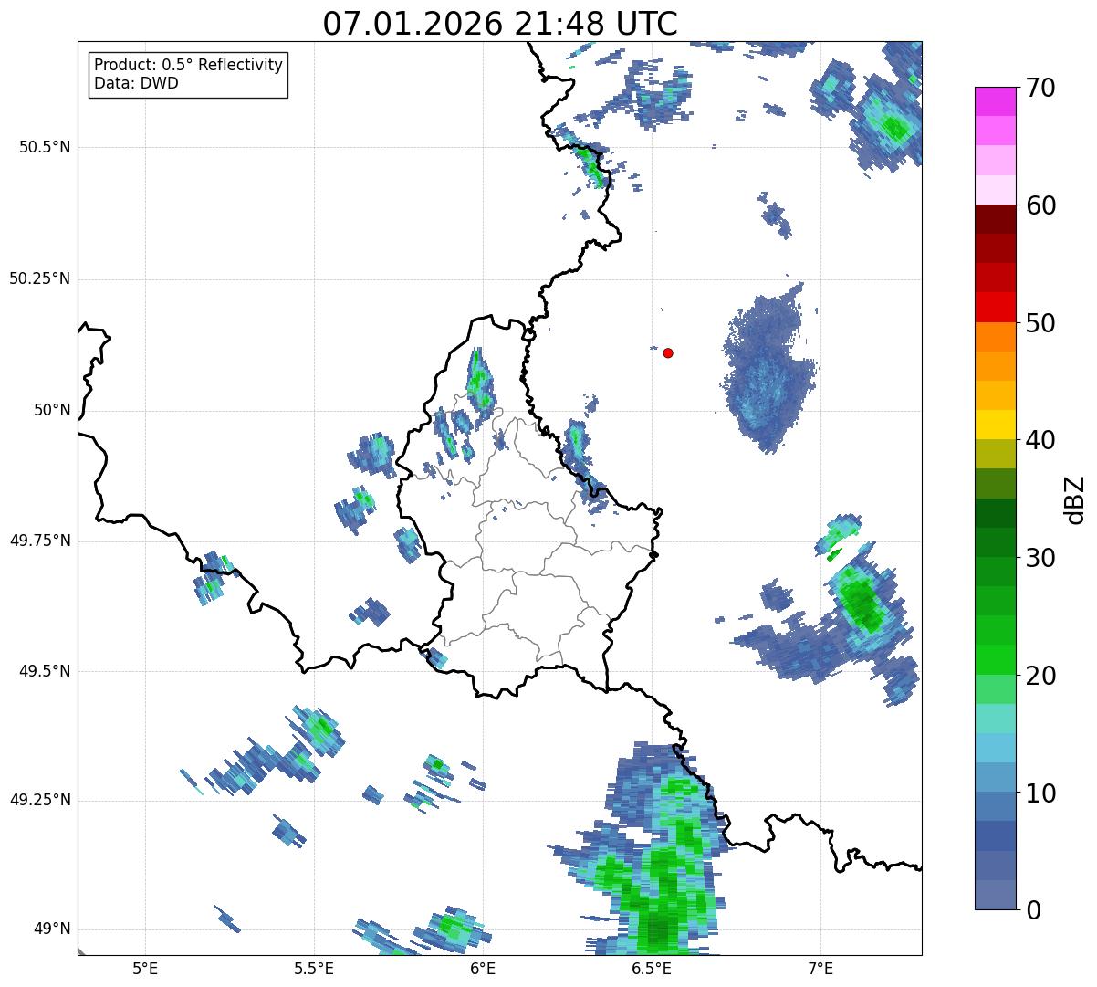This screenshot has width=1097, height=987.
Task: Click the 49.25°N latitude label
Action: (x=40, y=800)
